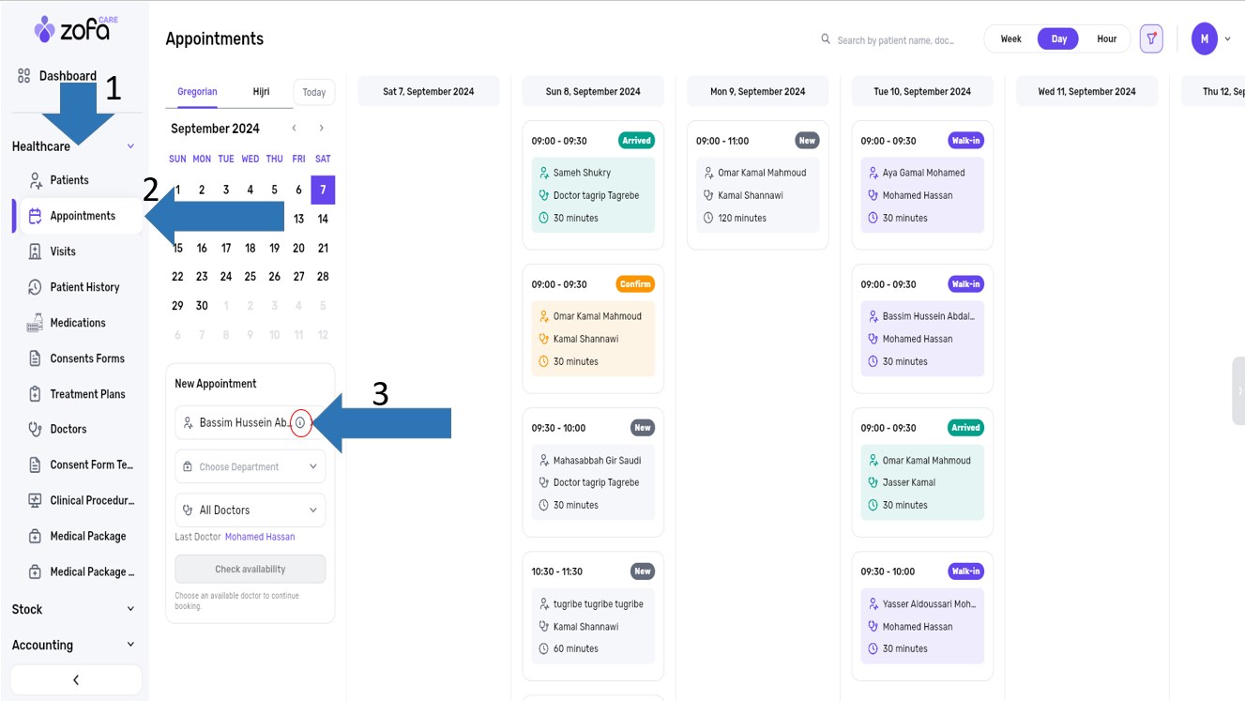
Task: Click the filter funnel icon
Action: click(x=1151, y=38)
